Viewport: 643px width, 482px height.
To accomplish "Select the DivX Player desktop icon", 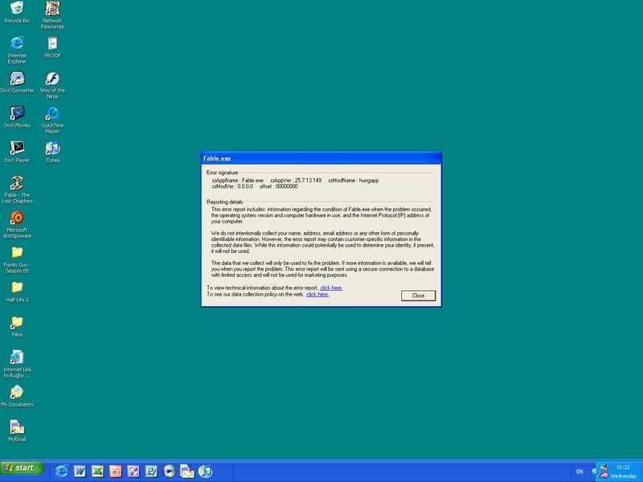I will [17, 151].
